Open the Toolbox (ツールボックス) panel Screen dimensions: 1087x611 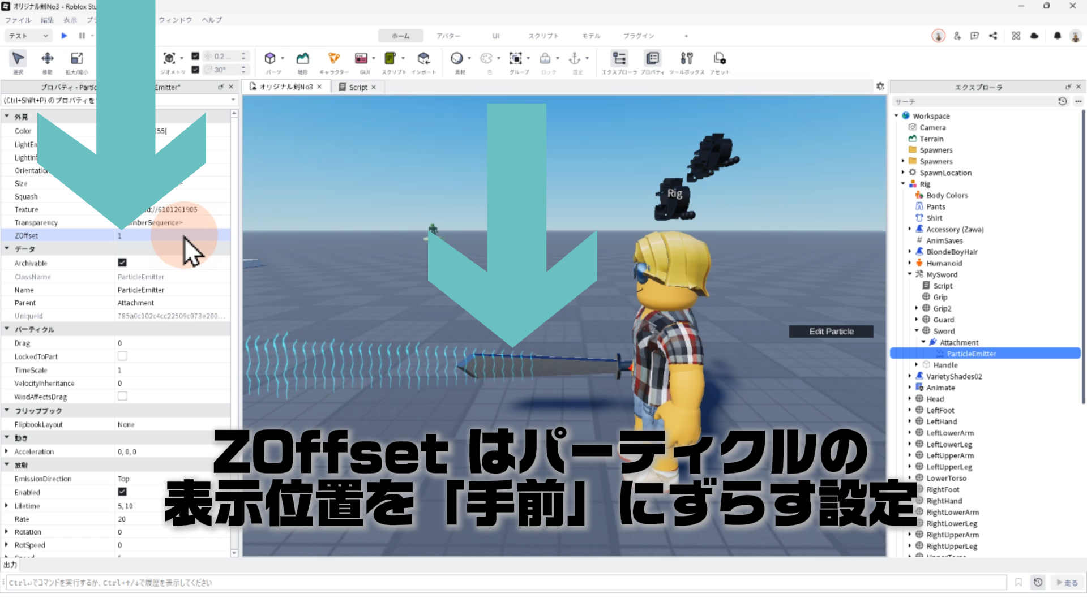(x=686, y=59)
